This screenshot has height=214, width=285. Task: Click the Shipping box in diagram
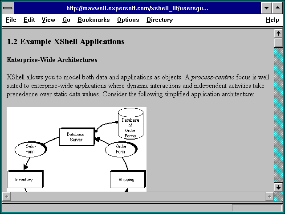[128, 179]
